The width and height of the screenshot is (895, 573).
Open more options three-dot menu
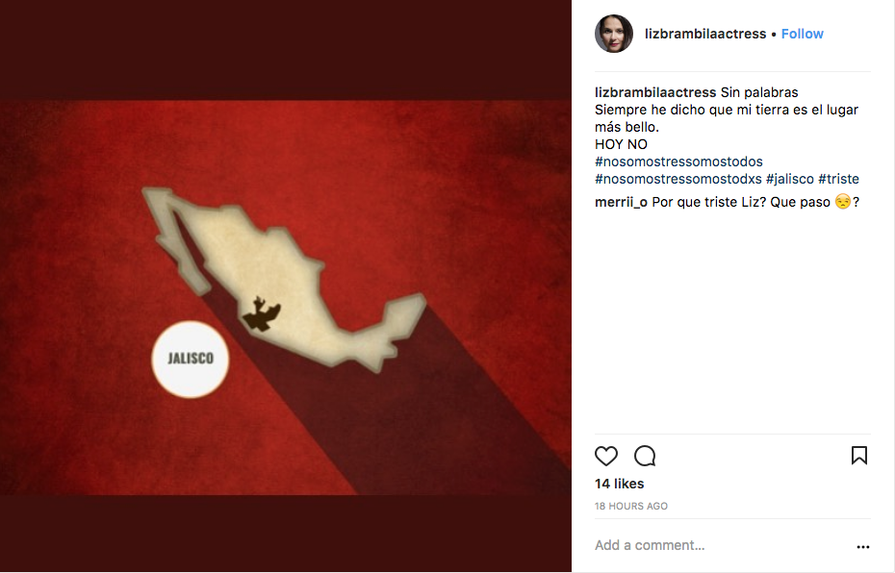click(863, 547)
